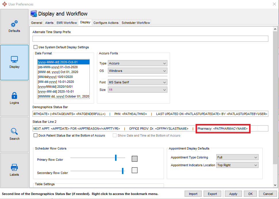Enable Use System Default Display Settings
The image size is (279, 199).
tap(36, 47)
